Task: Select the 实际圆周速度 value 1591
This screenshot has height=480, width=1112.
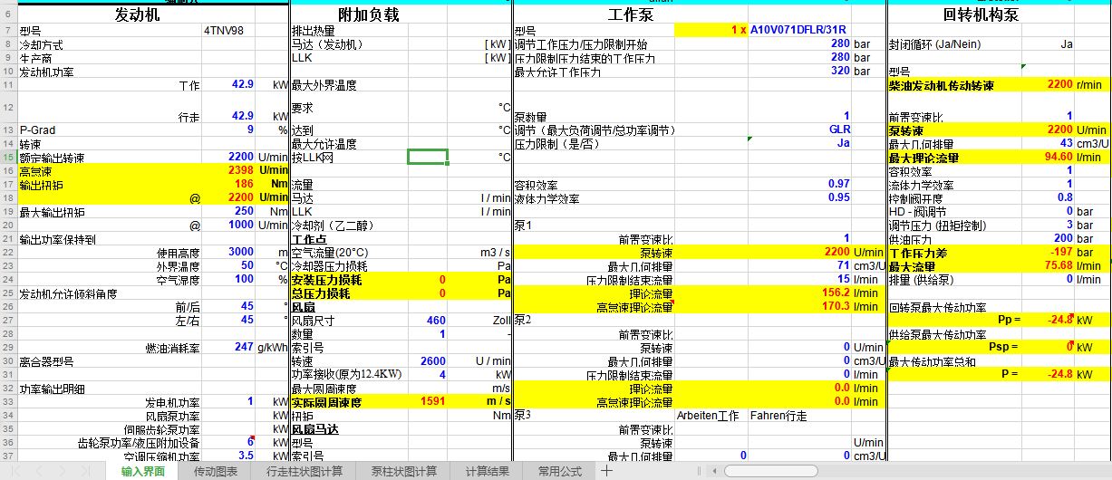Action: pyautogui.click(x=428, y=401)
